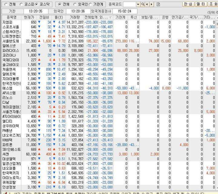The image size is (218, 194).
Task: Click the previous stock left-arrow icon
Action: pos(147,4)
